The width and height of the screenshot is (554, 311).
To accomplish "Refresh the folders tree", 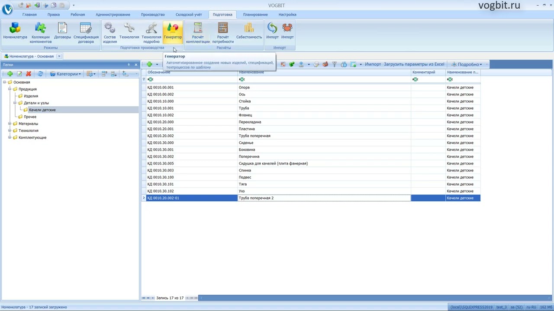I will (40, 74).
